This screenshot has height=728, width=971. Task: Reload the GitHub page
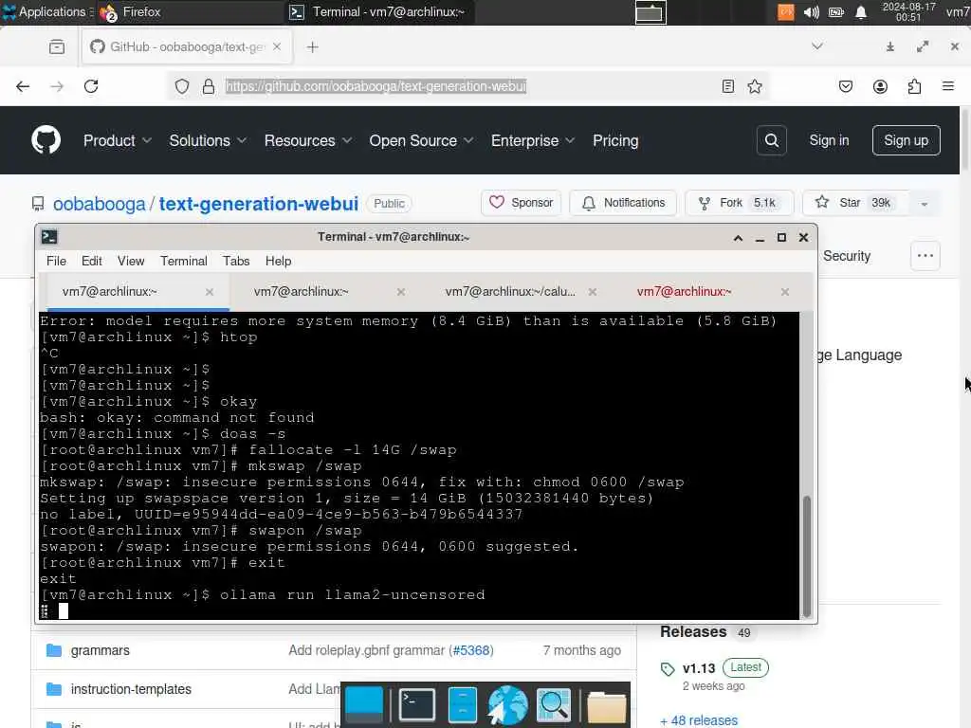[x=91, y=86]
